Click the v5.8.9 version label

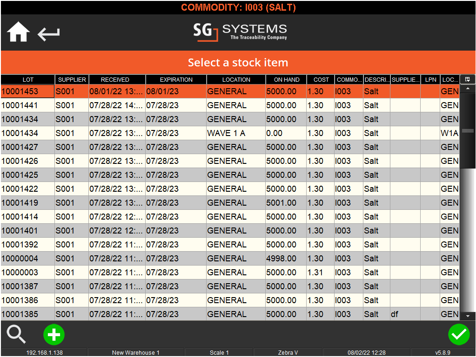click(x=436, y=352)
